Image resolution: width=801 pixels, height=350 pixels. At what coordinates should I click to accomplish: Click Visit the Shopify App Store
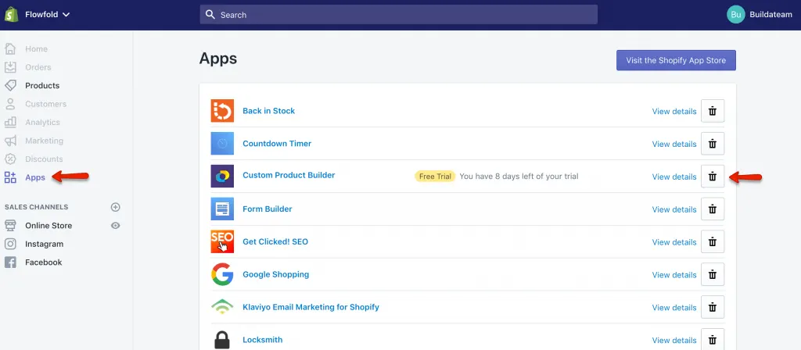676,60
